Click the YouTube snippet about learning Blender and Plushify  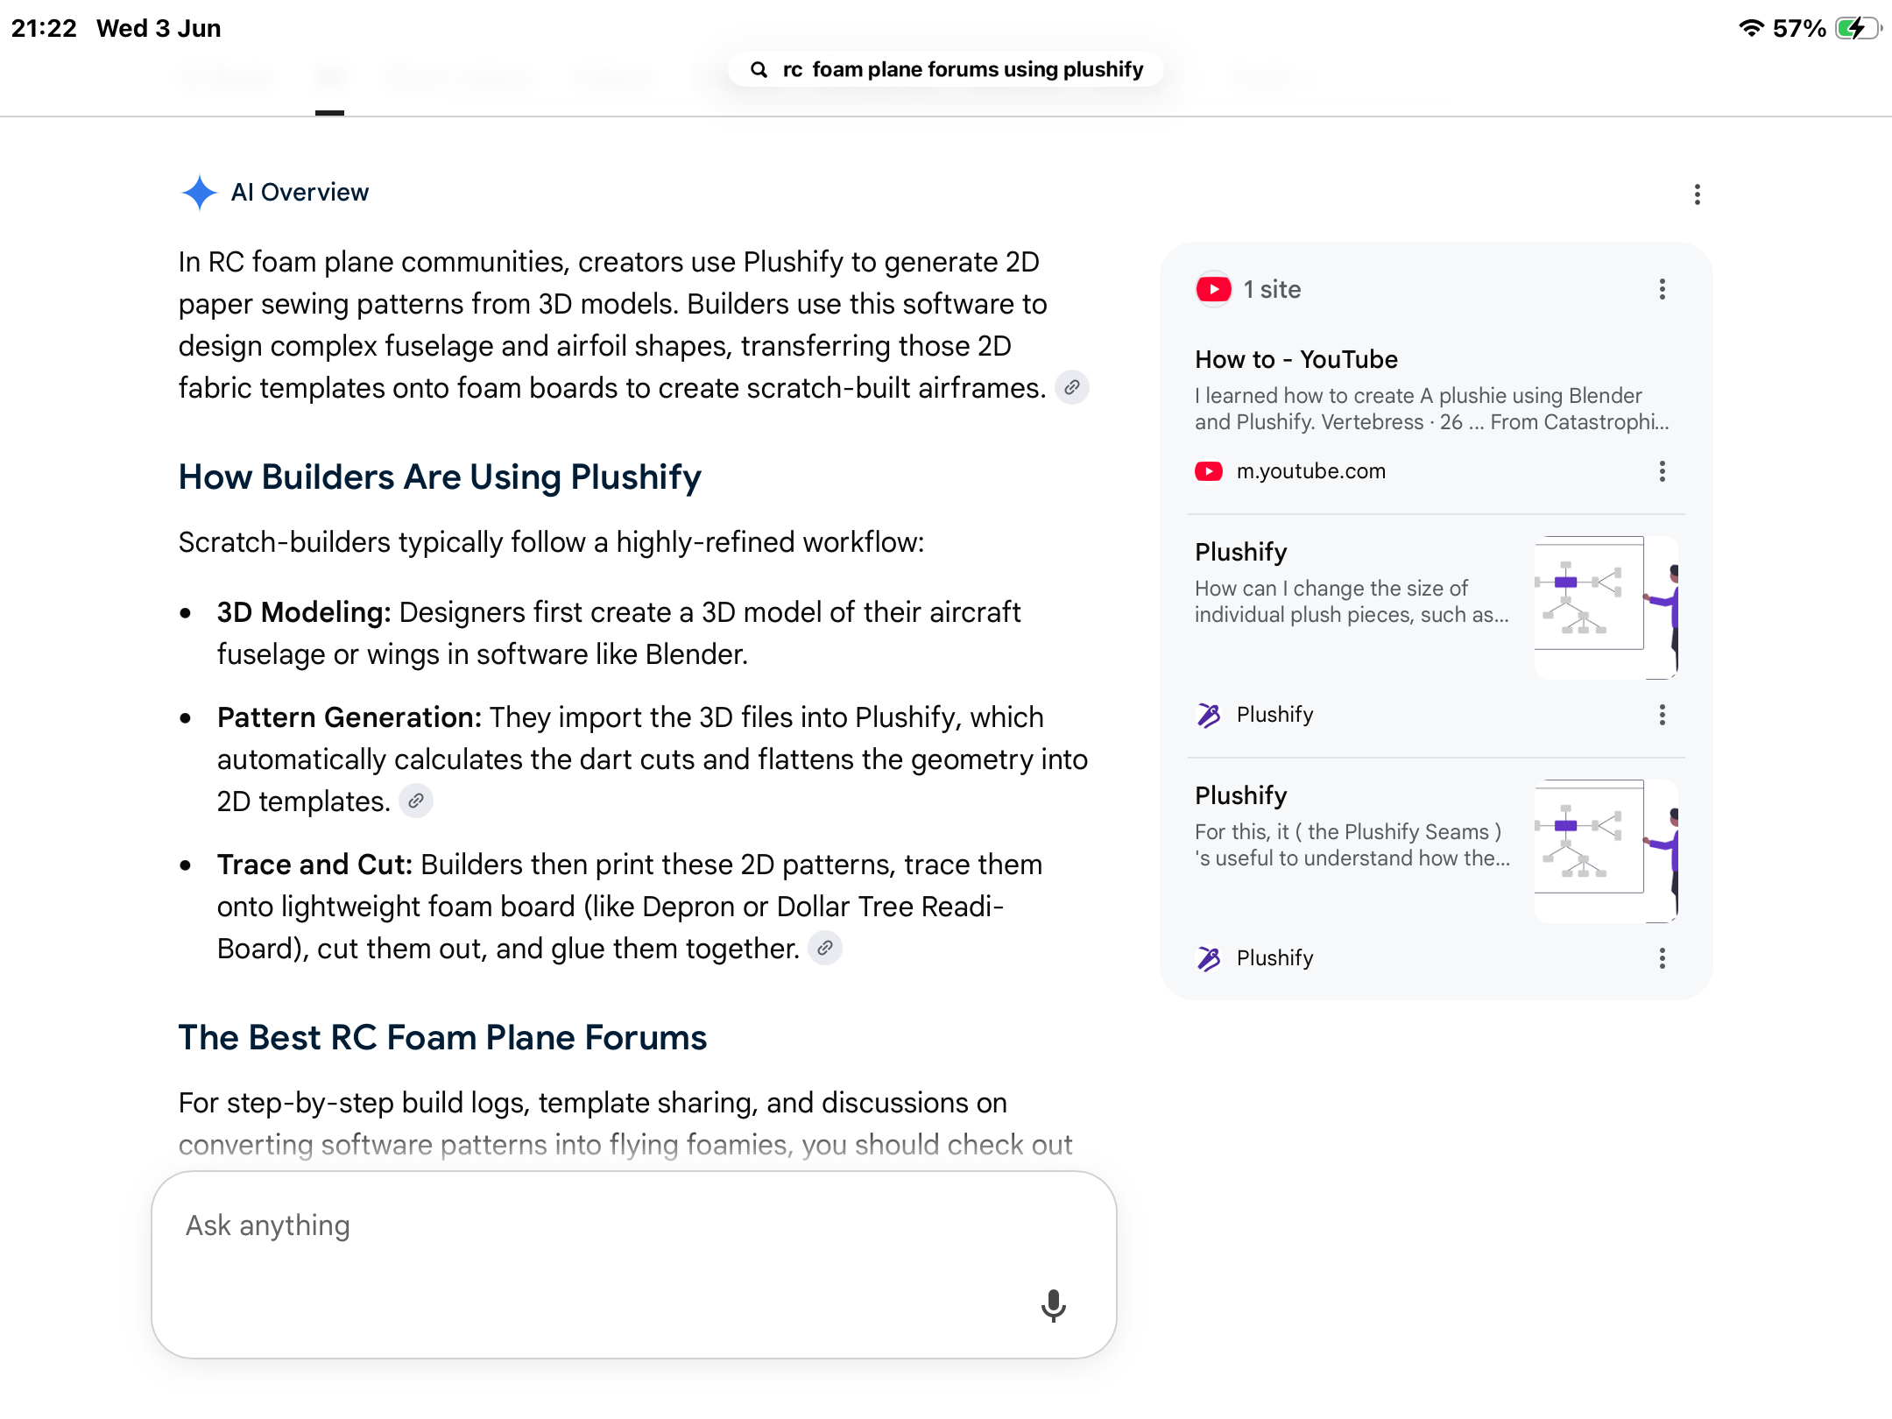1432,408
